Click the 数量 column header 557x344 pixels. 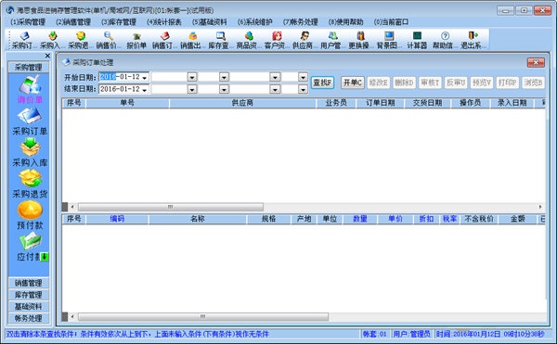coord(360,219)
